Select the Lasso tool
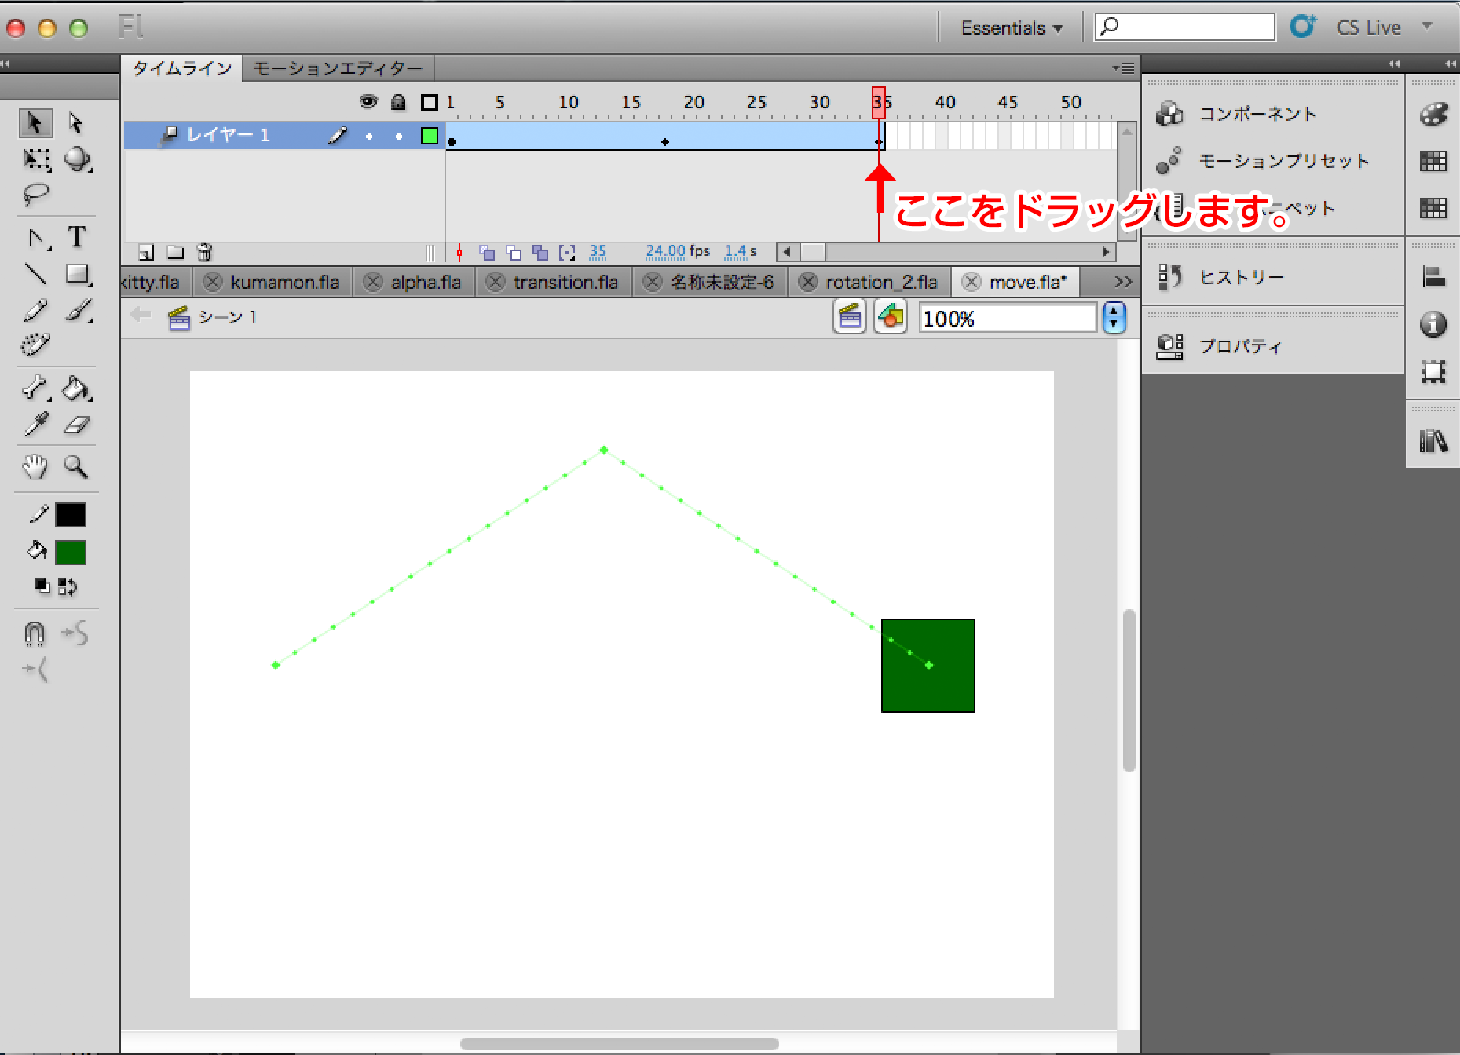Viewport: 1460px width, 1055px height. click(35, 194)
